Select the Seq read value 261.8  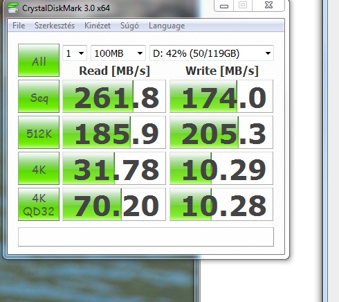coord(114,96)
